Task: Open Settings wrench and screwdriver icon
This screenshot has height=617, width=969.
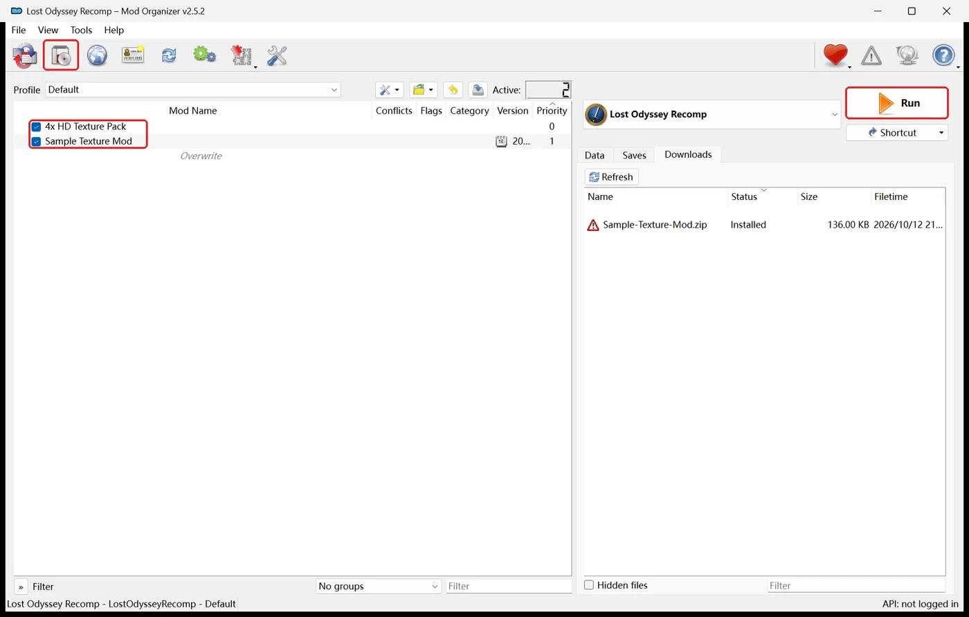Action: pyautogui.click(x=277, y=55)
